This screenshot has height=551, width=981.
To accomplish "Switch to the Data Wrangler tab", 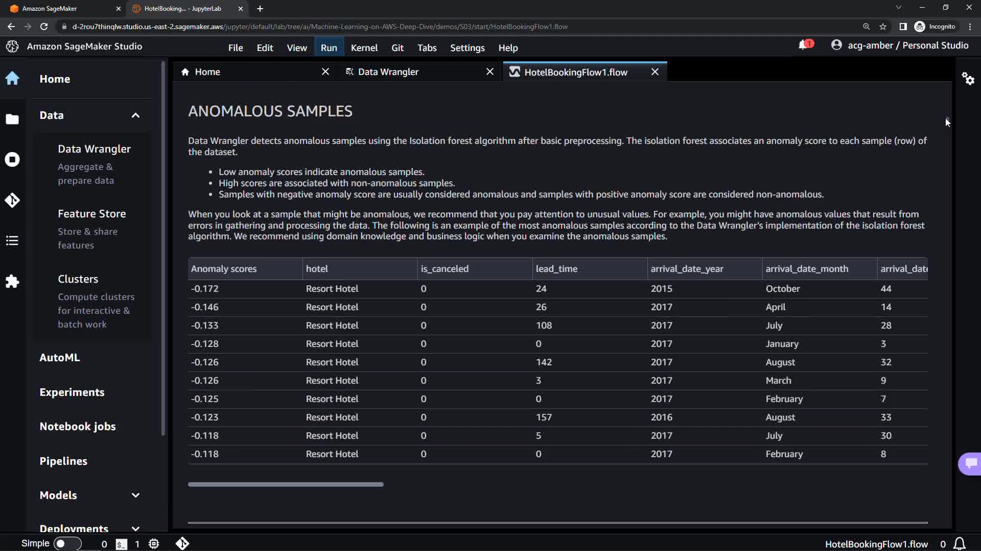I will click(x=388, y=72).
